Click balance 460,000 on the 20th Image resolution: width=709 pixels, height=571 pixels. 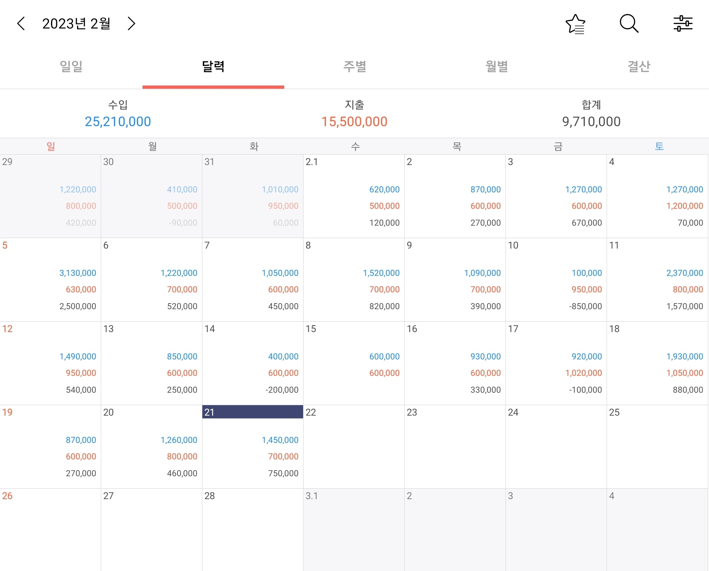[x=182, y=473]
